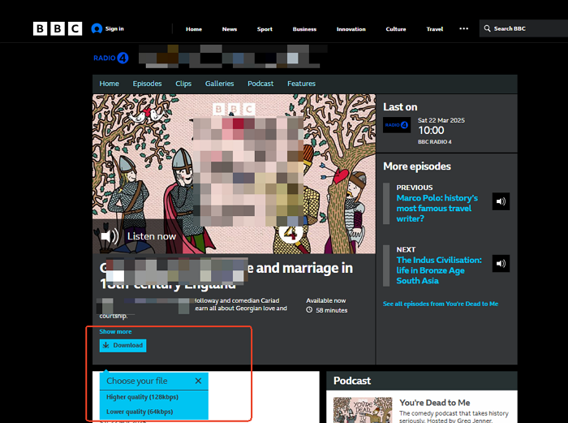This screenshot has height=423, width=568.
Task: Select the Galleries tab
Action: (x=220, y=84)
